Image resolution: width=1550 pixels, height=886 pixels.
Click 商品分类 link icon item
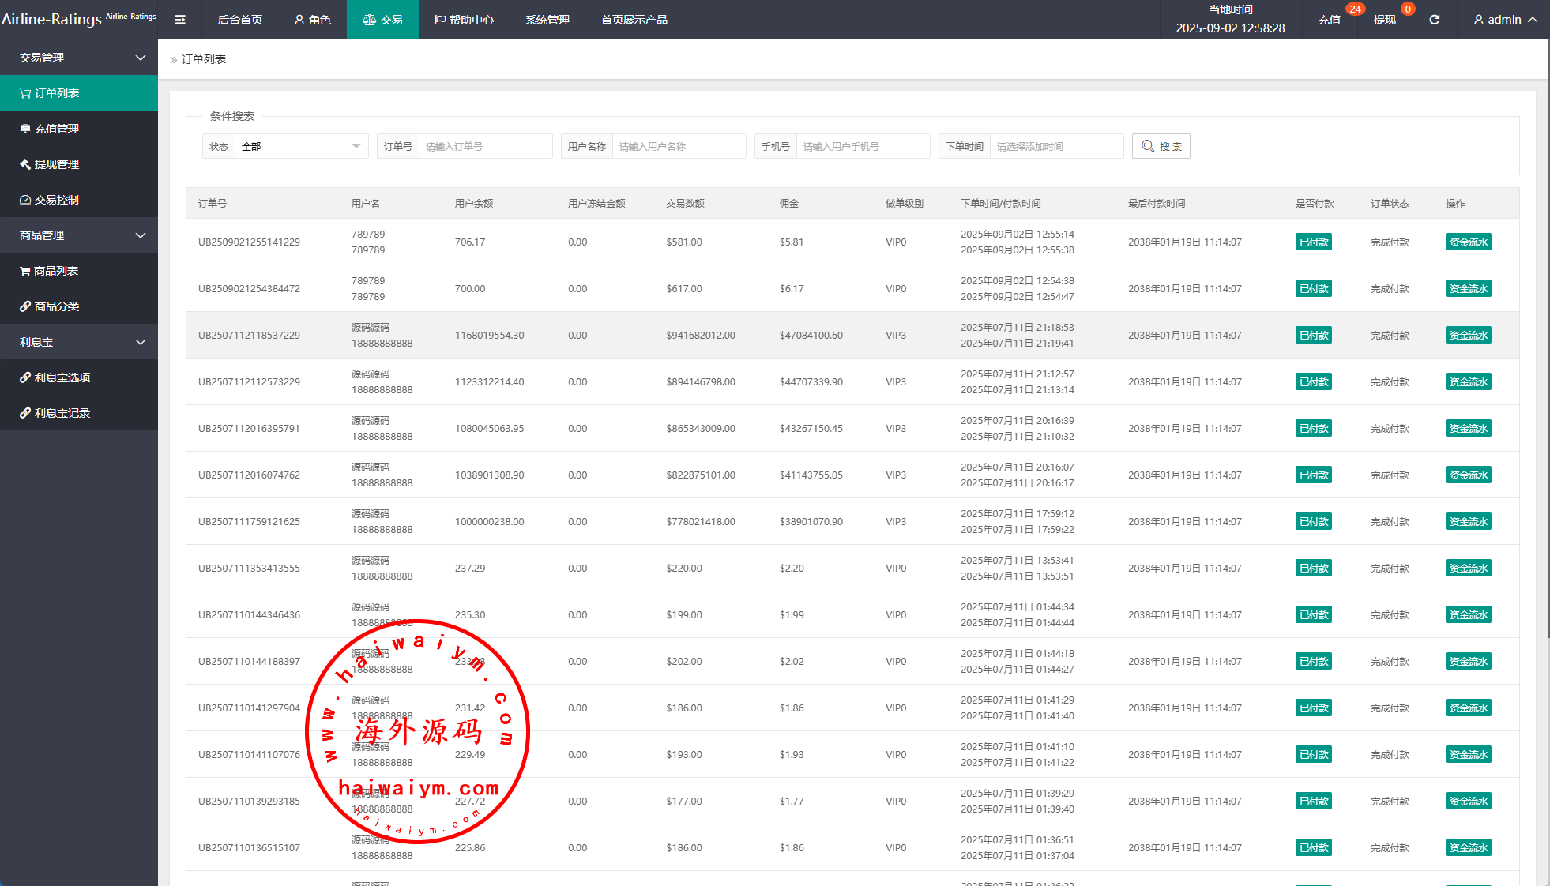pyautogui.click(x=25, y=306)
